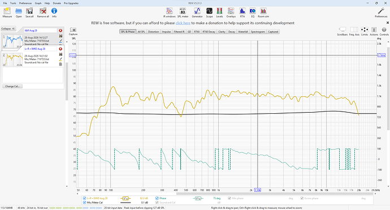Open the Tools menu
This screenshot has width=390, height=210.
[13, 3]
